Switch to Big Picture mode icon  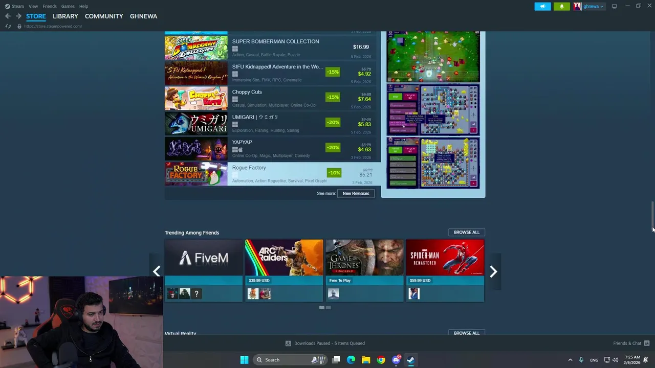[x=614, y=6]
